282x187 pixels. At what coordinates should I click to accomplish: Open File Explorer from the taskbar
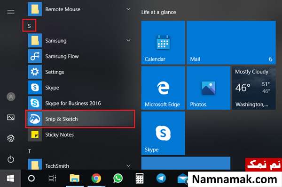coord(75,179)
